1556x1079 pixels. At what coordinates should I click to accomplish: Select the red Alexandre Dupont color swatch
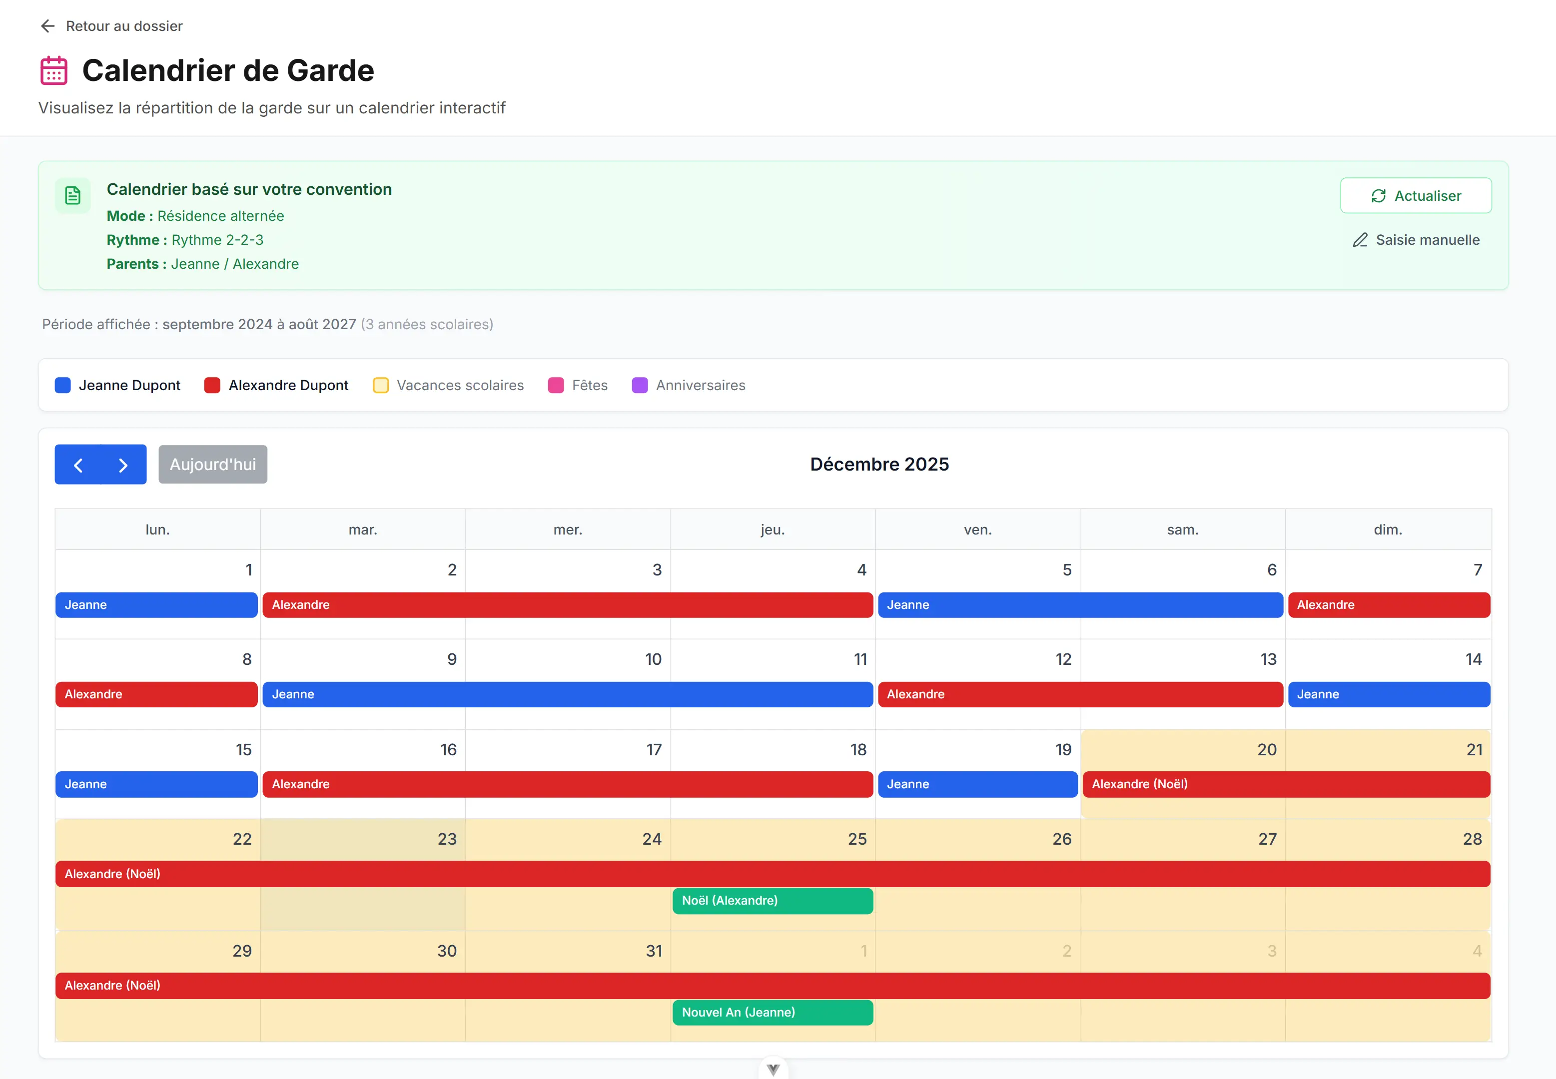[x=212, y=385]
